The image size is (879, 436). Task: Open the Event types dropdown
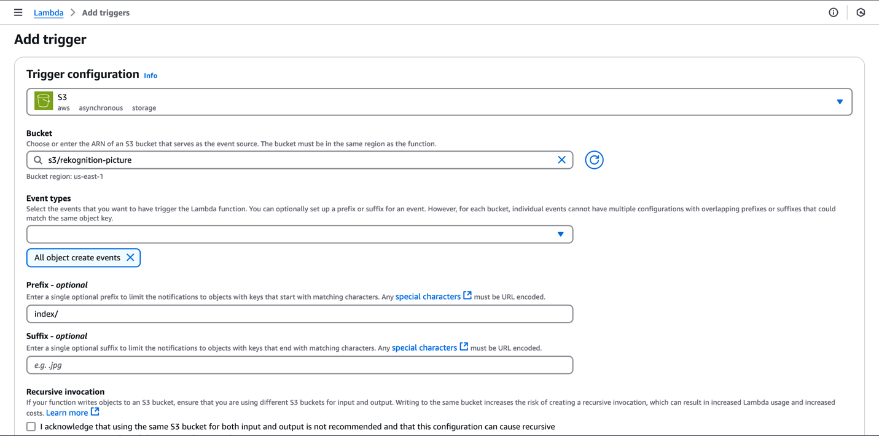coord(300,235)
